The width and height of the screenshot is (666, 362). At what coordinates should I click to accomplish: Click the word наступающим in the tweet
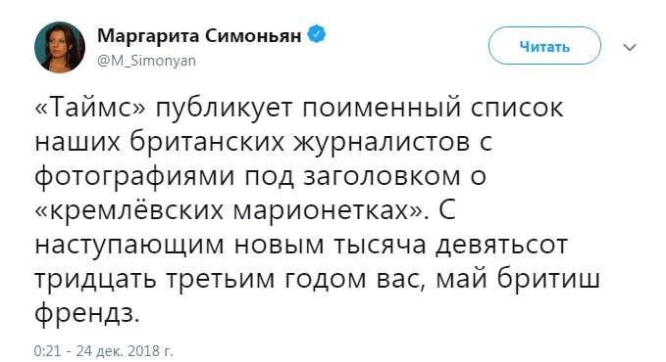pos(129,246)
